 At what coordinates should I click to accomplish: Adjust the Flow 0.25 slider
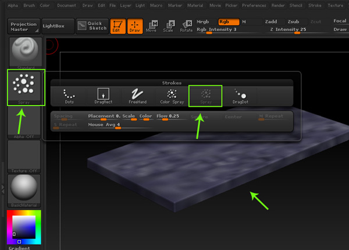(172, 117)
